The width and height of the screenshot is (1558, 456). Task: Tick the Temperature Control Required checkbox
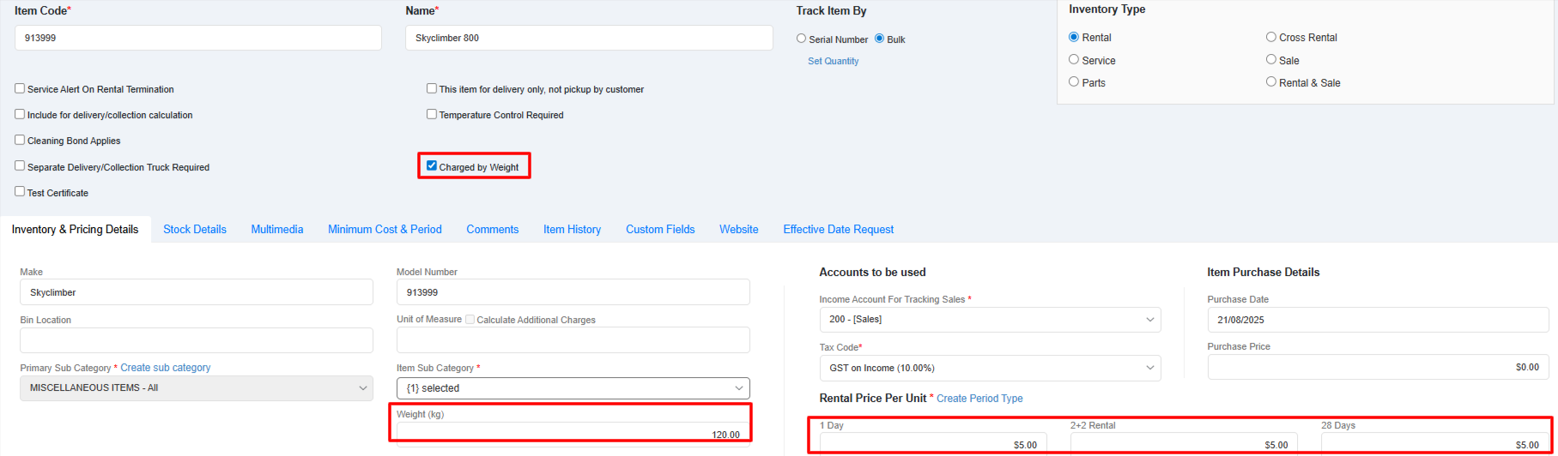point(432,114)
